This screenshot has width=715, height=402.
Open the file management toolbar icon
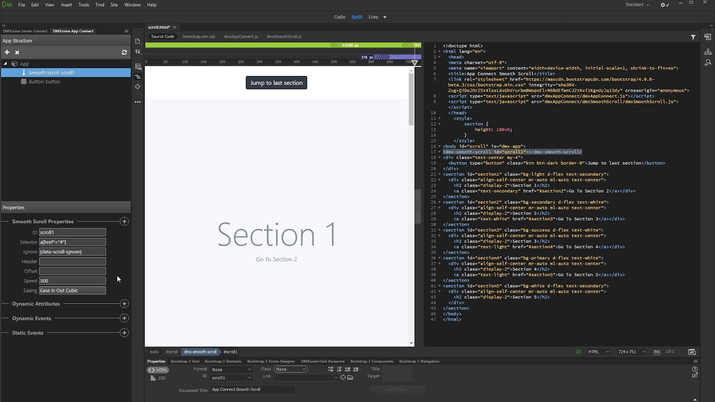pos(138,41)
